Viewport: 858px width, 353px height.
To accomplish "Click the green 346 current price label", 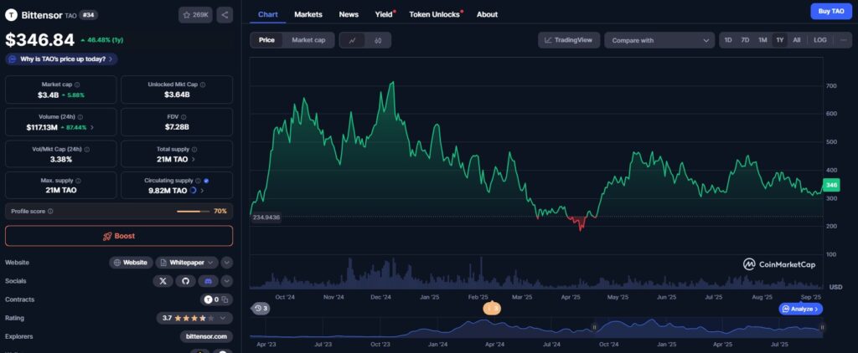I will click(831, 185).
